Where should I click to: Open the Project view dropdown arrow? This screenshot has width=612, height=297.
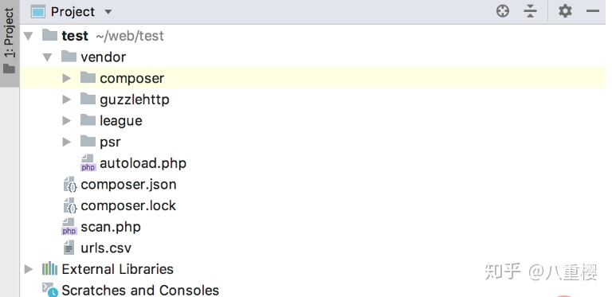click(108, 12)
